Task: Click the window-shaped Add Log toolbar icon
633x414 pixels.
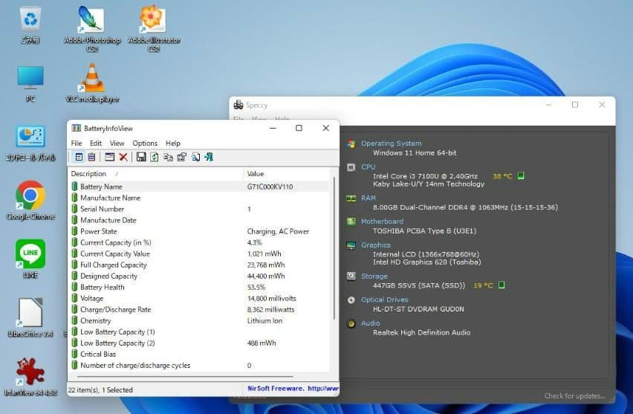Action: (109, 157)
